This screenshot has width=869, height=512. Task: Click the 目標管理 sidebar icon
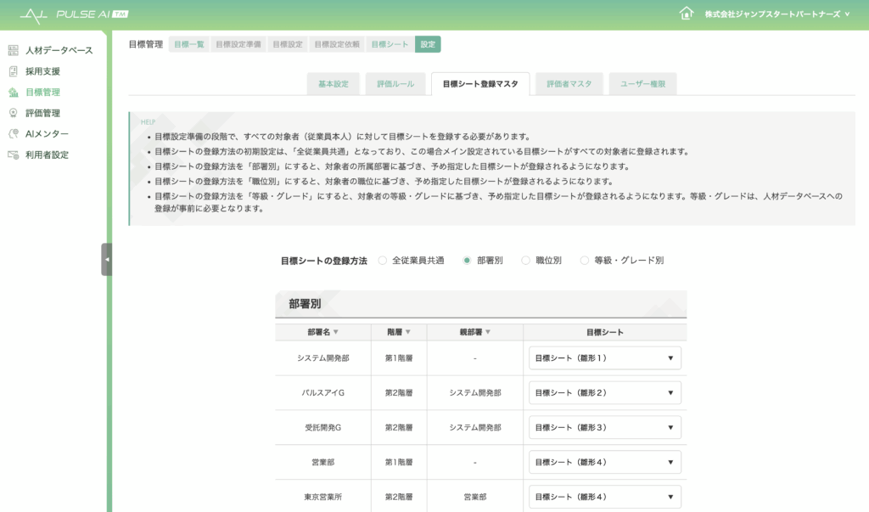13,93
